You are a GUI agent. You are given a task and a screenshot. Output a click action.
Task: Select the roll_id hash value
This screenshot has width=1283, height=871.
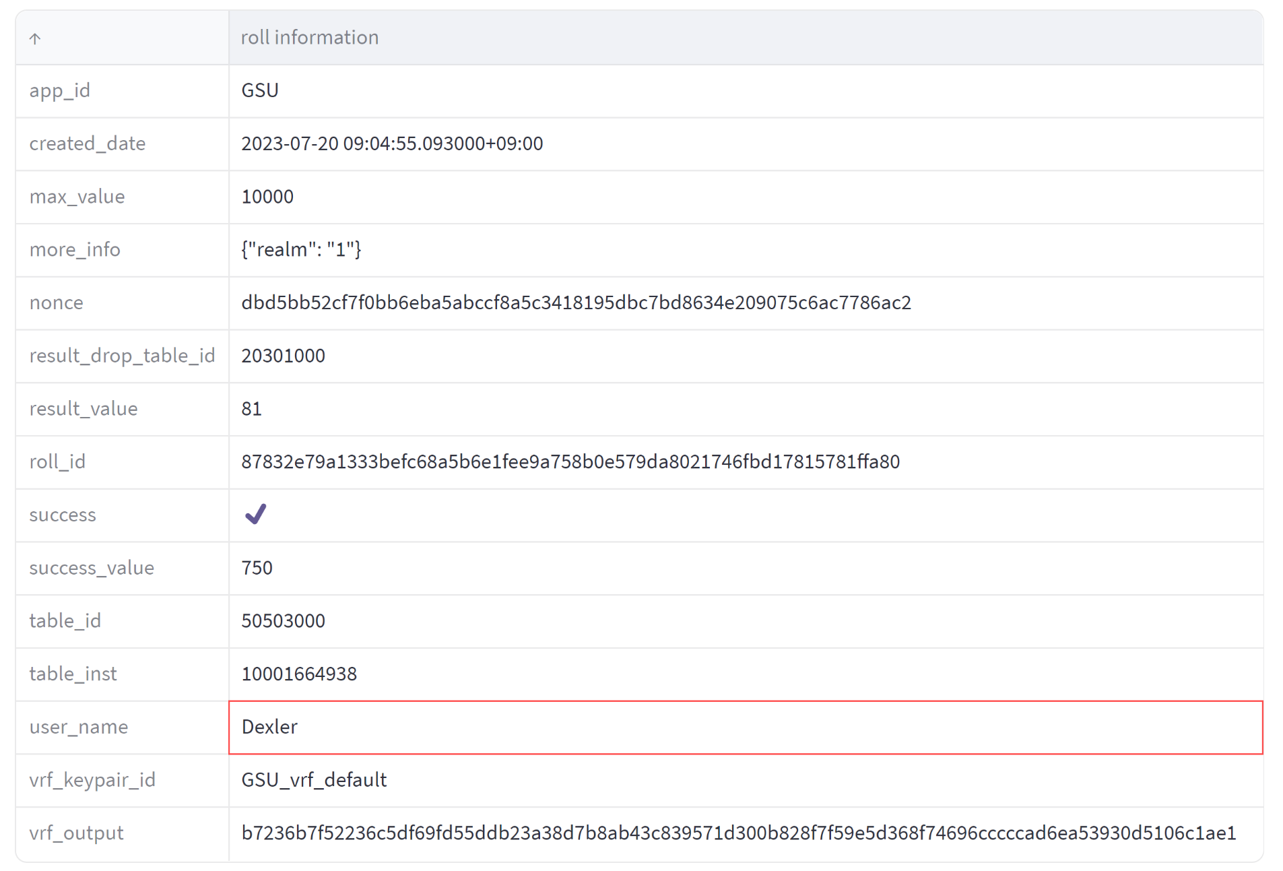[570, 462]
